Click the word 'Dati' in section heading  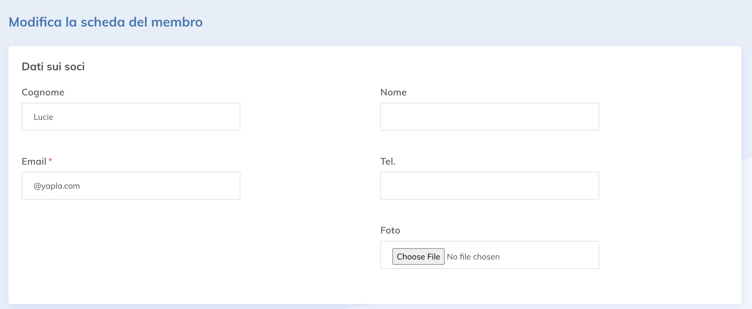tap(32, 66)
